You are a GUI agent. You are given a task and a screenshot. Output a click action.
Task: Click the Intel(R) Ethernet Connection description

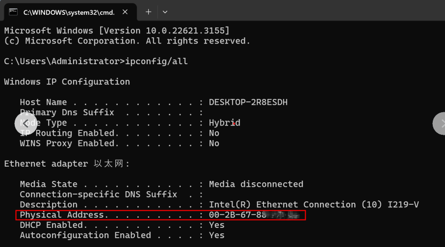click(314, 204)
